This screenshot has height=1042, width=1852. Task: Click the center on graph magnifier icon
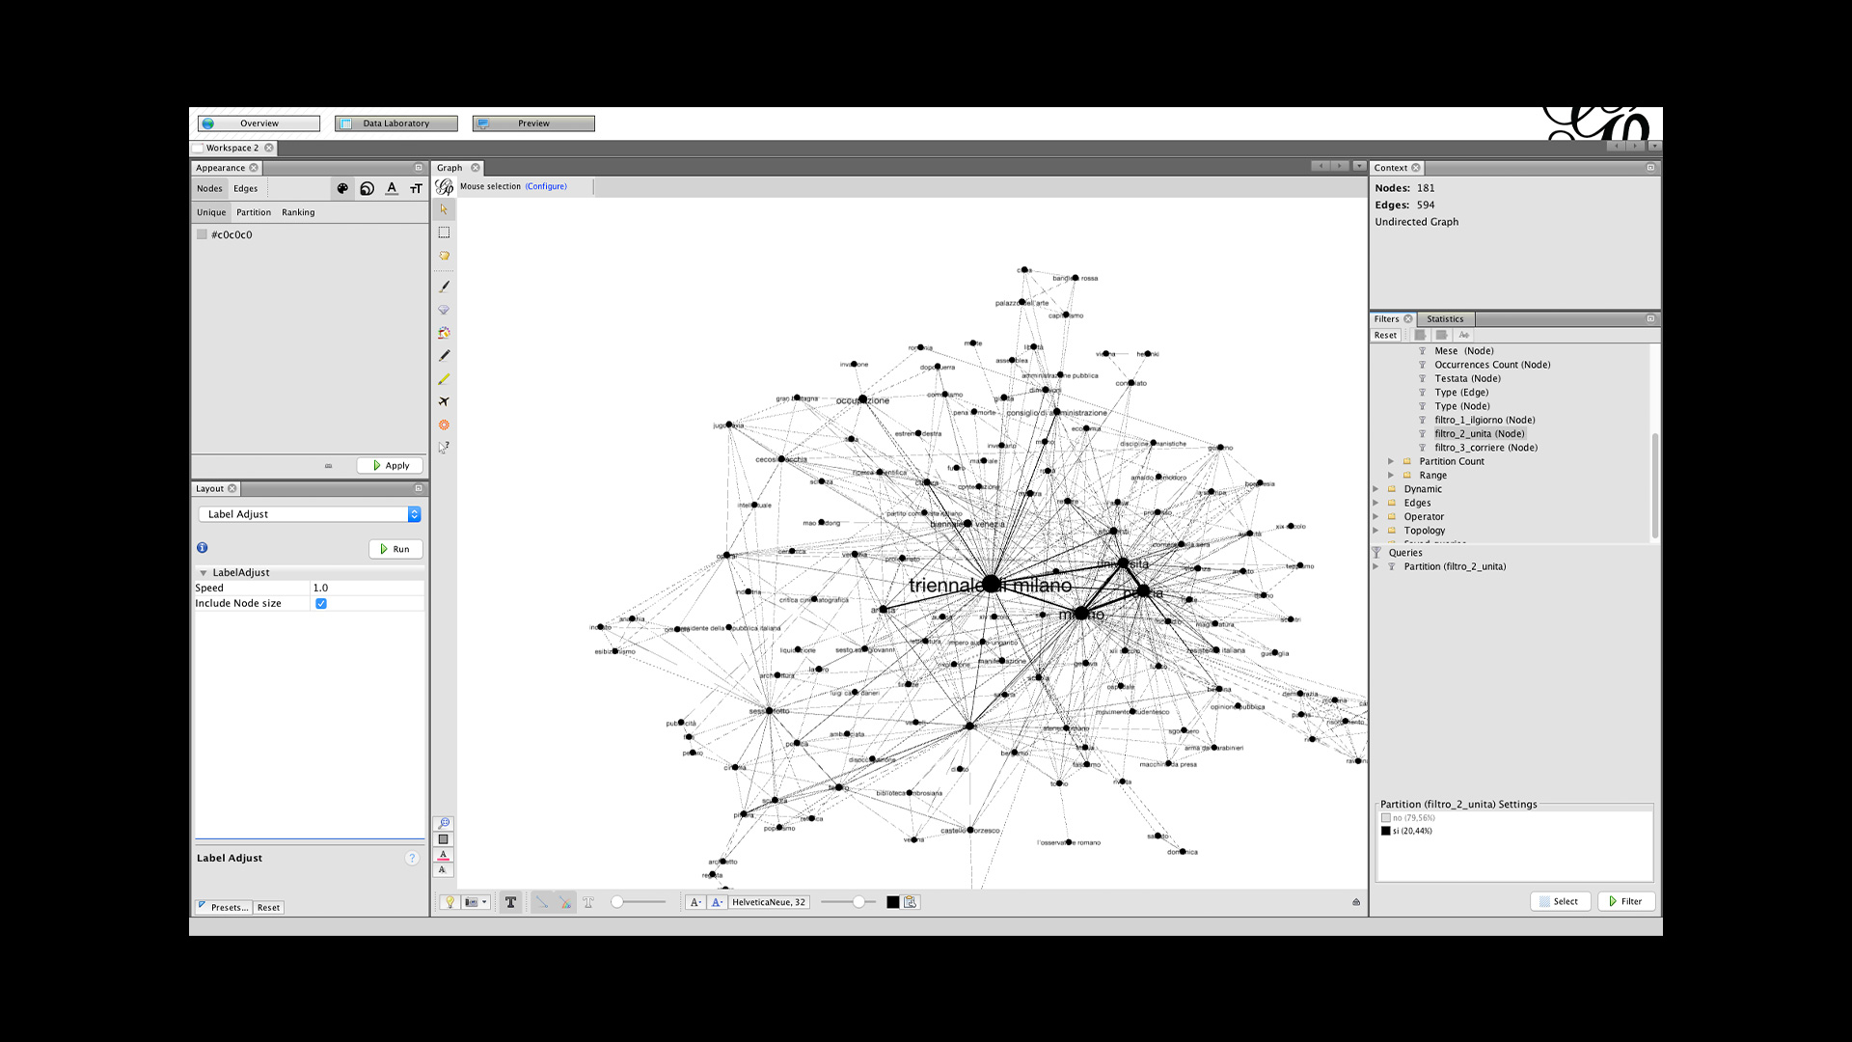pos(444,824)
